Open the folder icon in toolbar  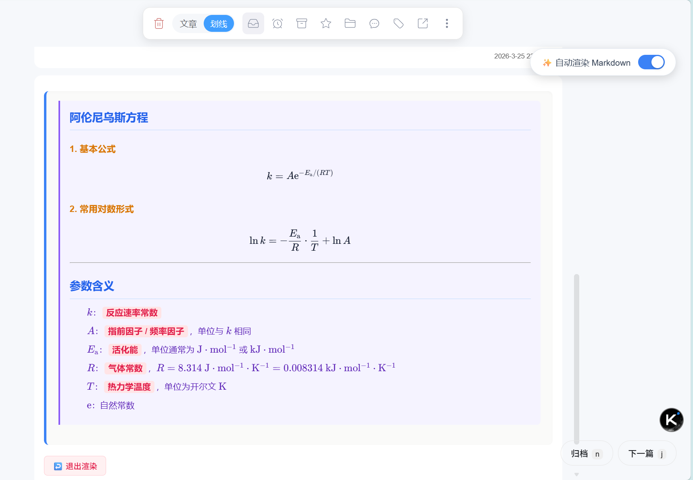[350, 23]
